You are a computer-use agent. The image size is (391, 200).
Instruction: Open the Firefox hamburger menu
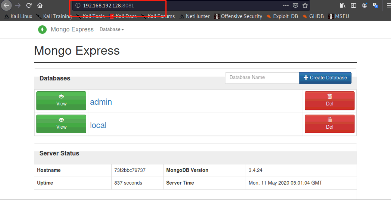coord(389,5)
